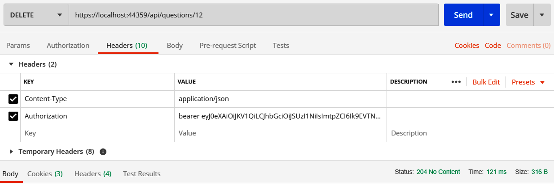Collapse the Headers (2) section

[x=12, y=64]
